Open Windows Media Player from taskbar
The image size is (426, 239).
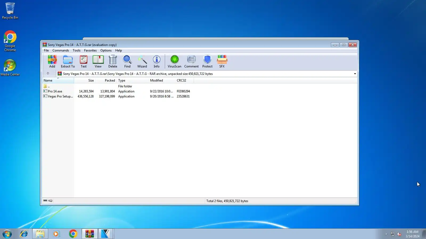(56, 234)
